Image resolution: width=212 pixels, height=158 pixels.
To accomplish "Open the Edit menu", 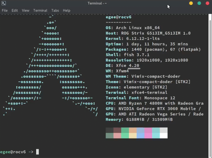I will click(x=15, y=10).
